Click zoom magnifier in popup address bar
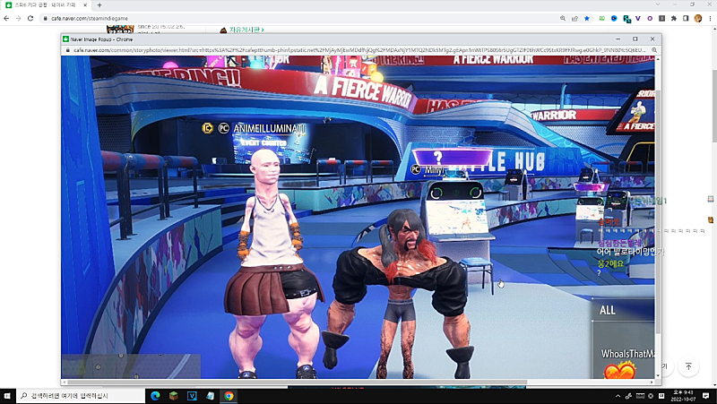This screenshot has width=717, height=404. click(654, 50)
